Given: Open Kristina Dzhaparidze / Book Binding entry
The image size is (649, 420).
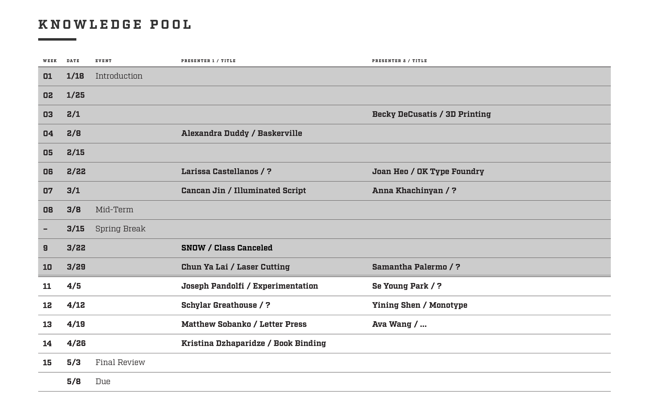Looking at the screenshot, I should click(254, 343).
